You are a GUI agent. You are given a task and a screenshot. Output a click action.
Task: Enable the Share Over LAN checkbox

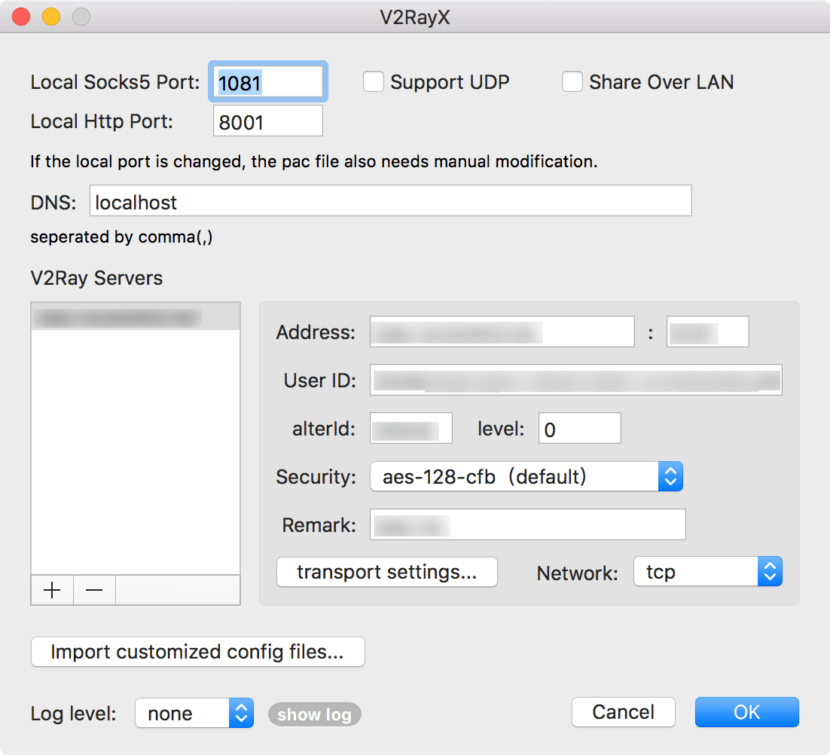coord(572,81)
